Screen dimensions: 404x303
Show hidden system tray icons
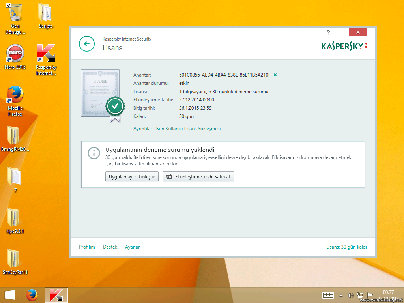(341, 296)
